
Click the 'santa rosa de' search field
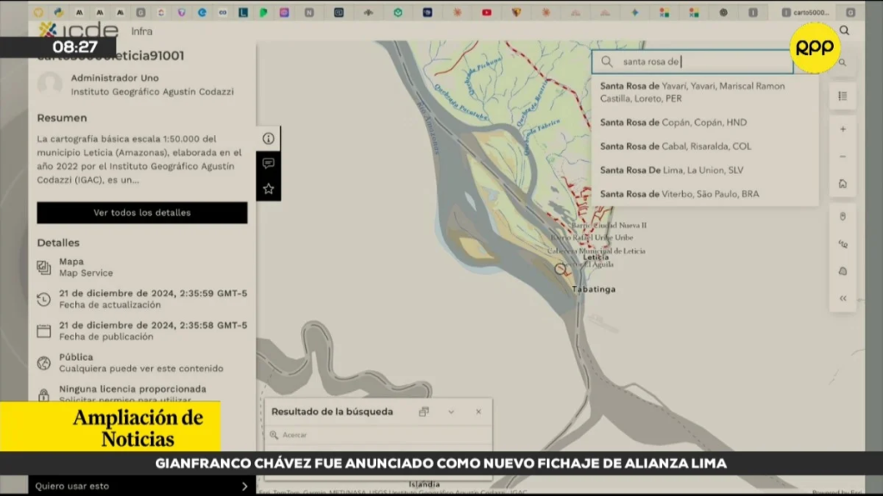click(x=692, y=61)
